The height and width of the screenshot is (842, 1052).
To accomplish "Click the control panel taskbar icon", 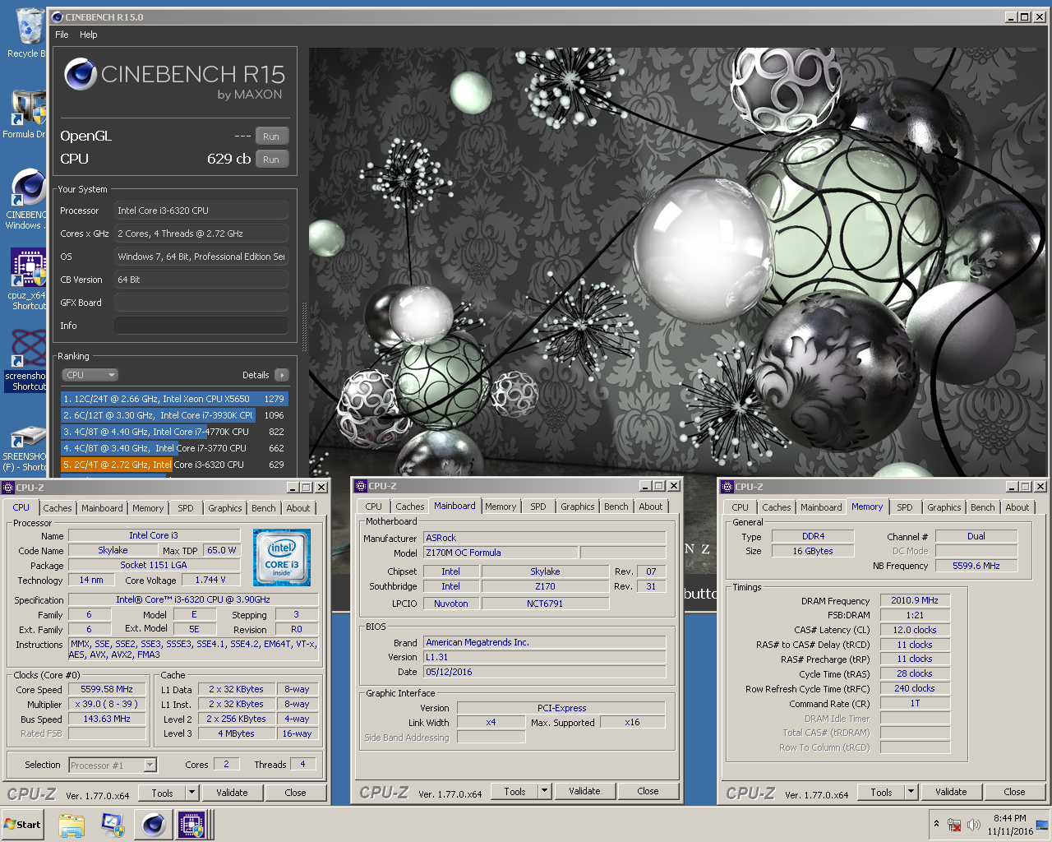I will point(112,825).
